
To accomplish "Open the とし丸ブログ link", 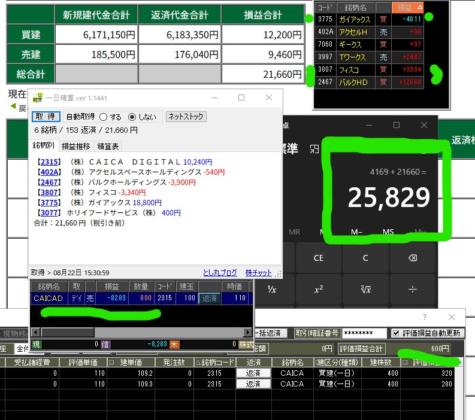I will click(x=220, y=273).
